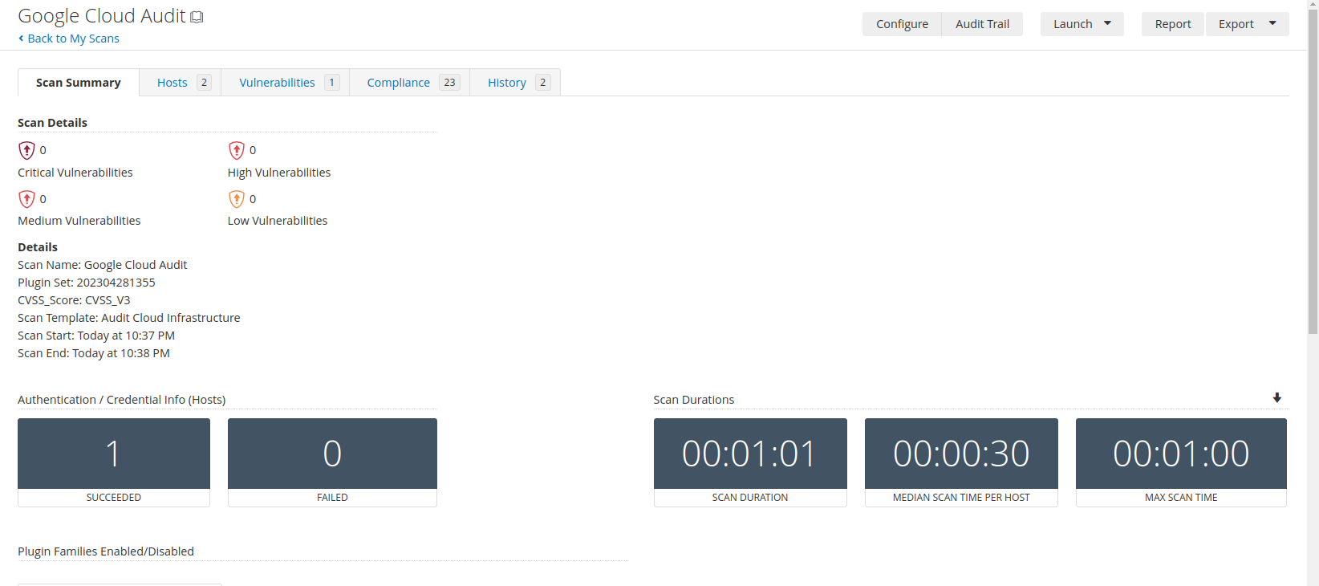Click the "Plugin Families Enabled/Disabled" heading
The image size is (1319, 586).
(106, 551)
